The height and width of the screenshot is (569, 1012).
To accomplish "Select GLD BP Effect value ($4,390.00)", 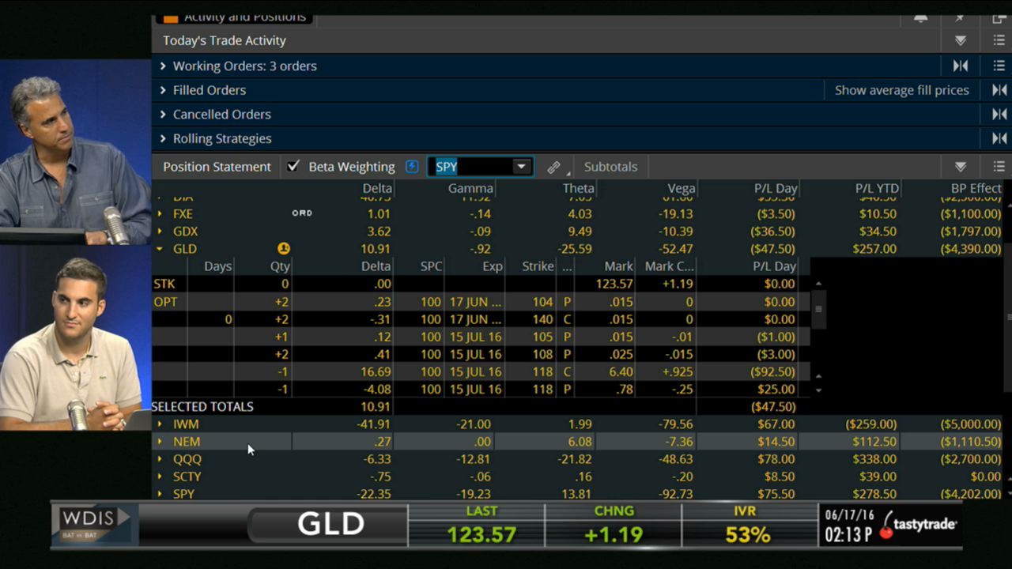I will point(971,249).
